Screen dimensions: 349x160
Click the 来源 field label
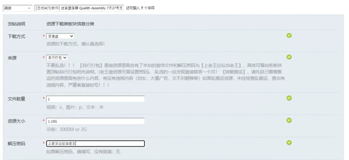point(12,58)
